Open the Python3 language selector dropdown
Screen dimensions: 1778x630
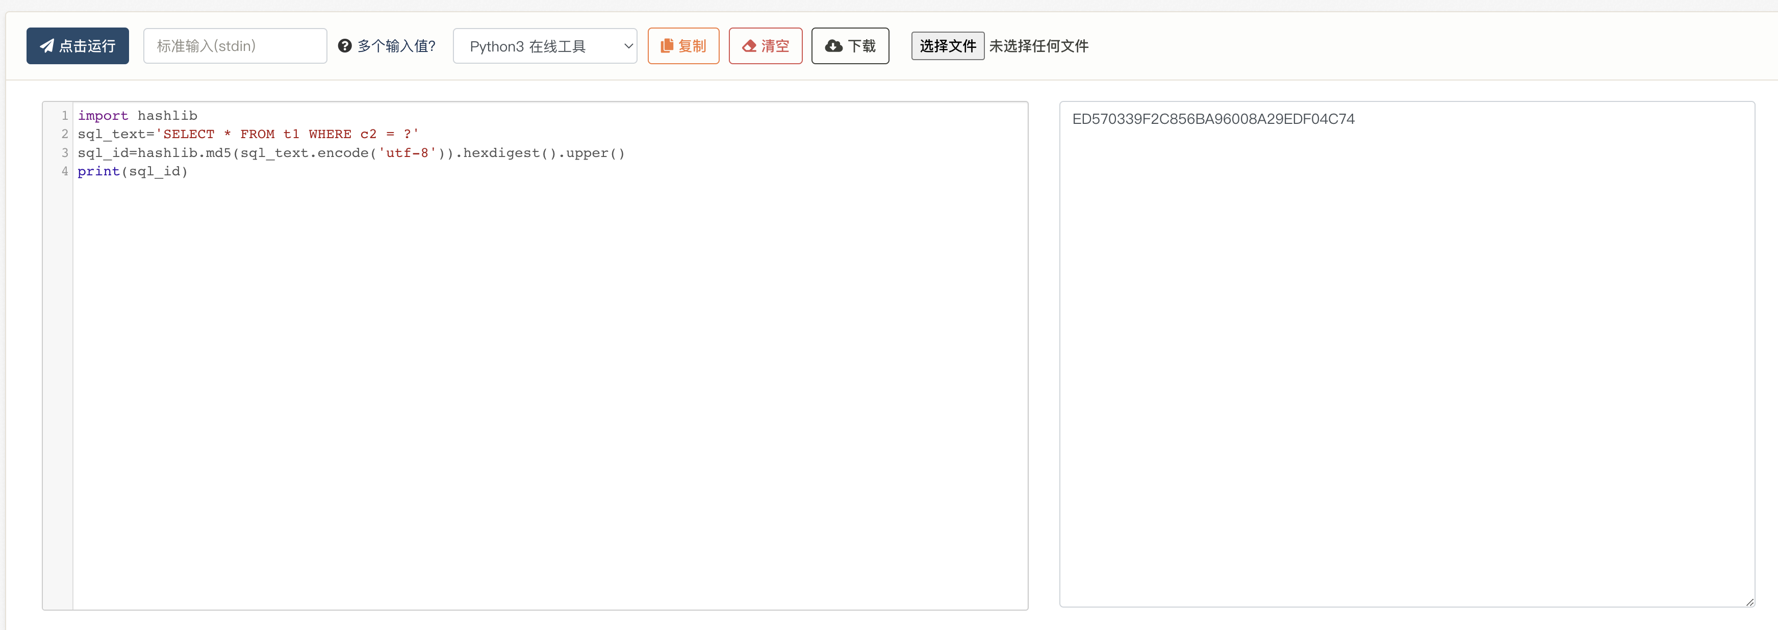(x=545, y=45)
